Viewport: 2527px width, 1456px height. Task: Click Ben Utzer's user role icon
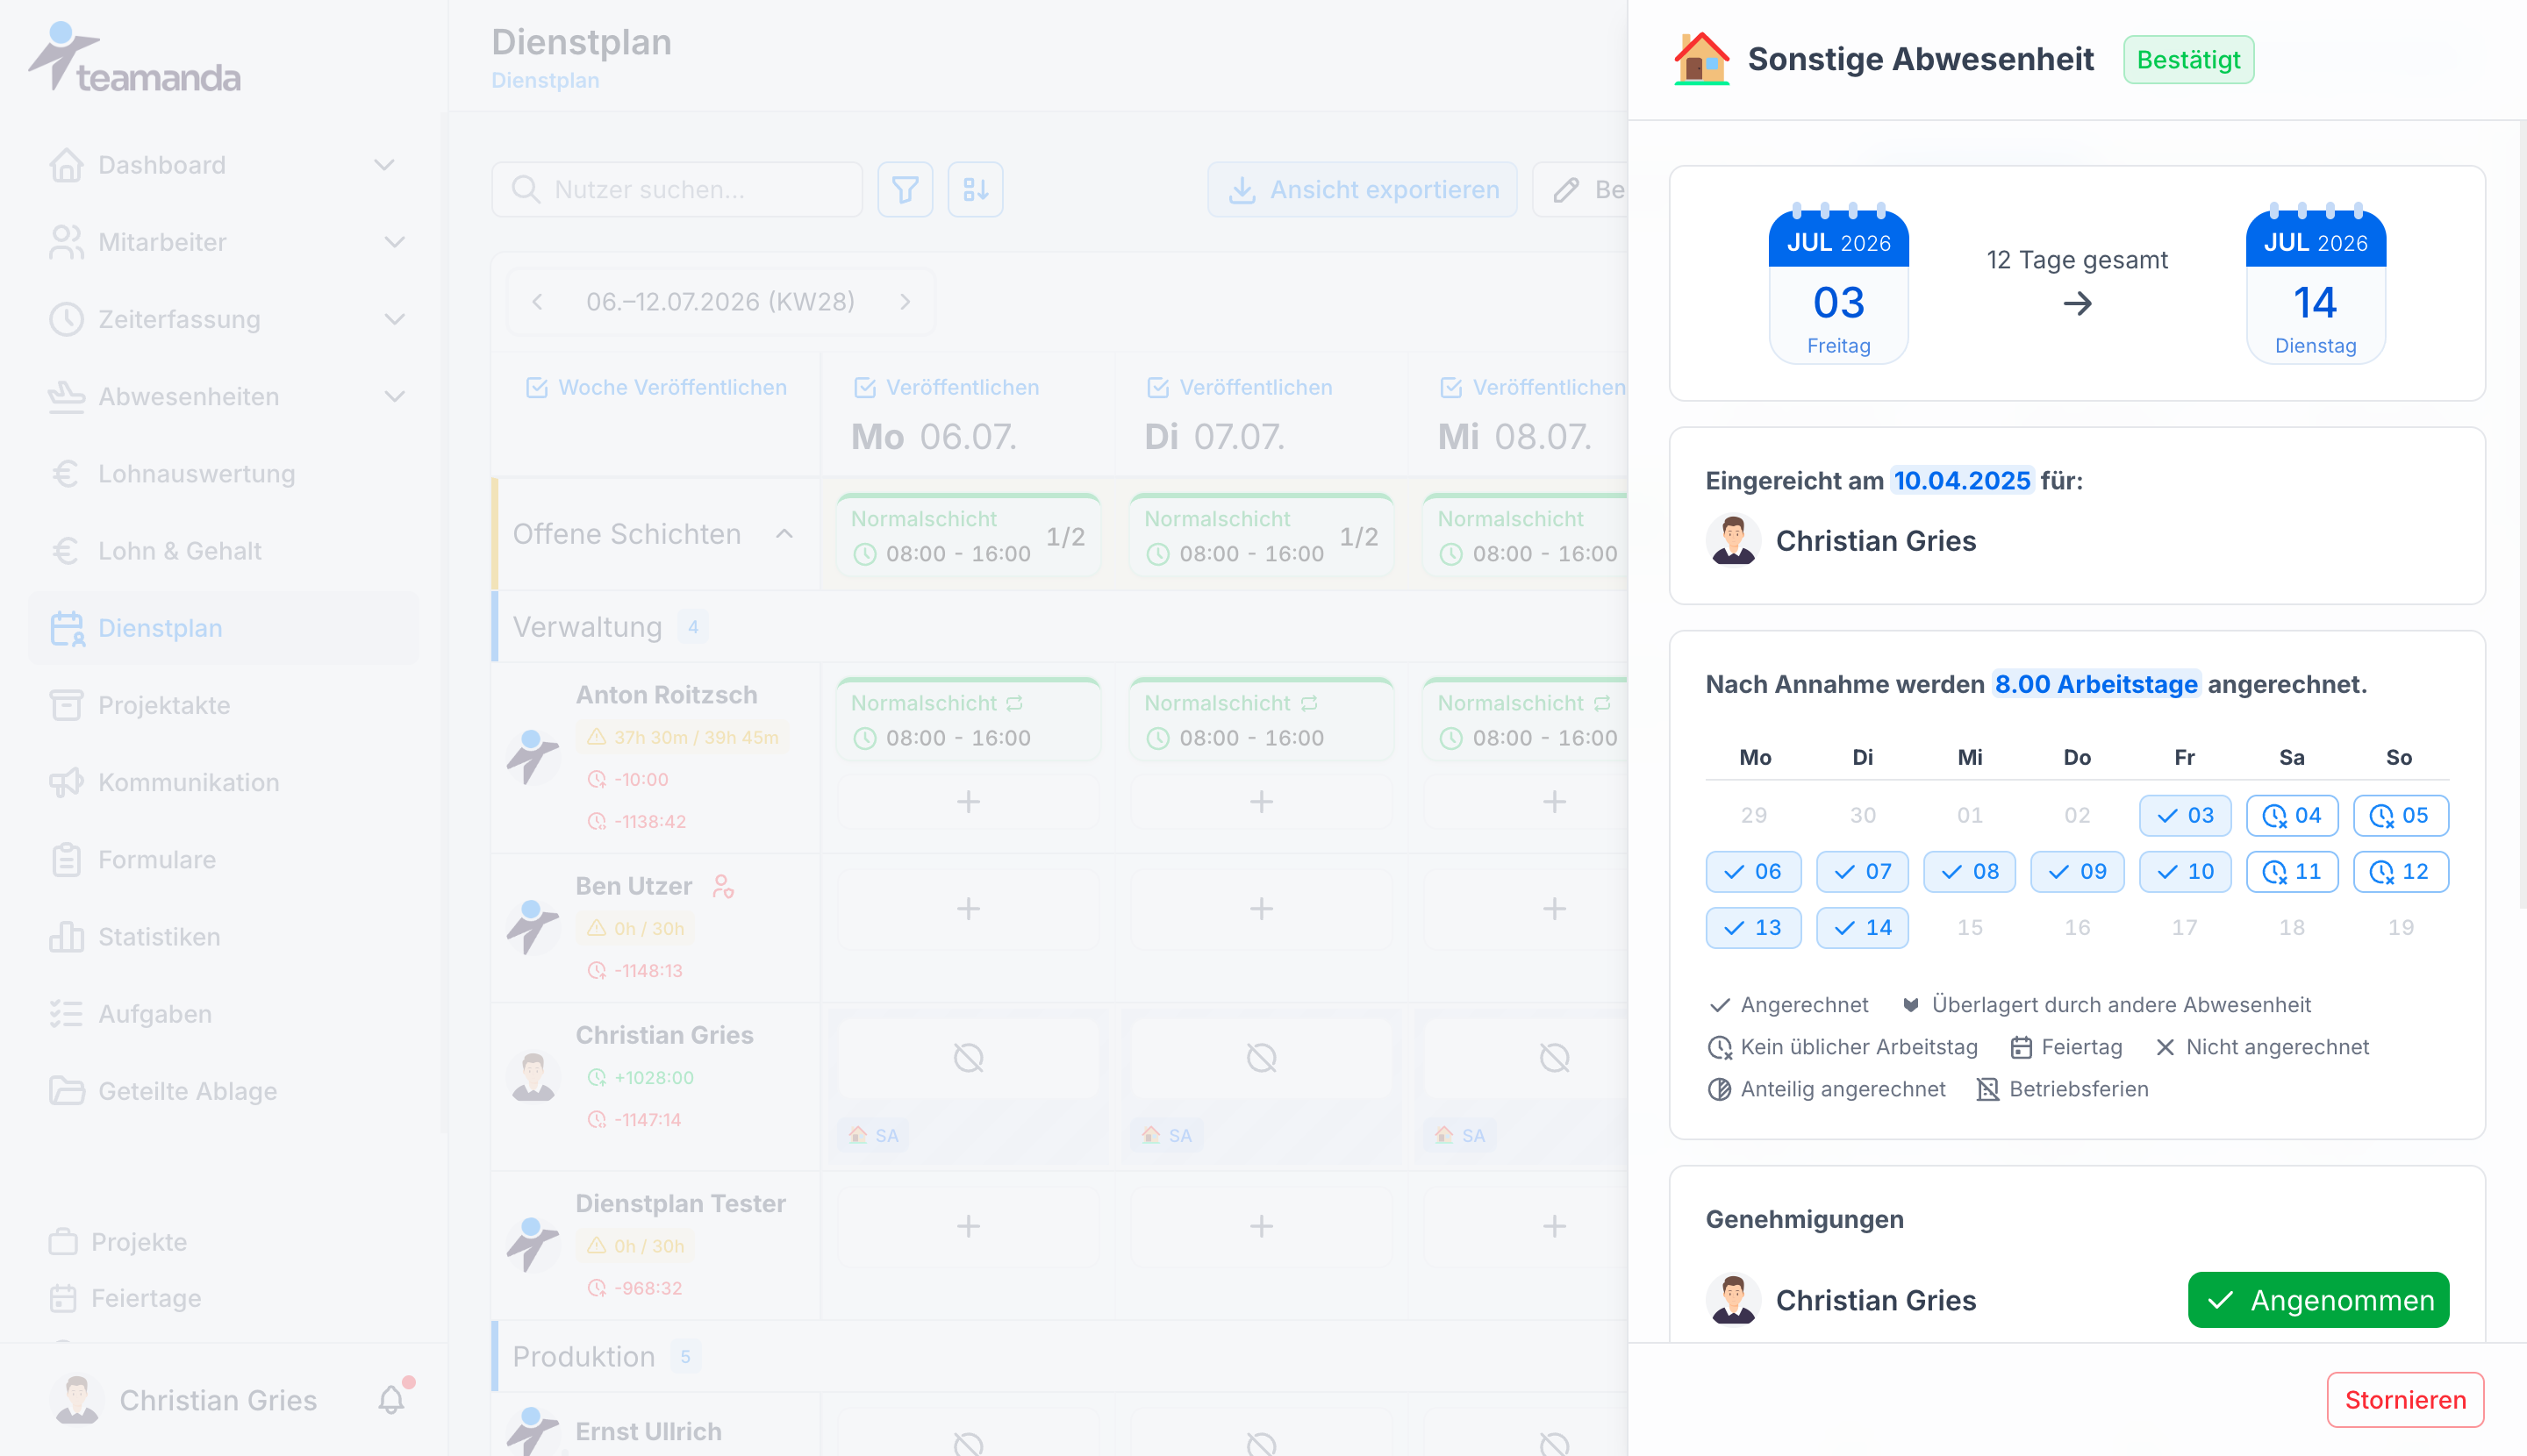(722, 886)
